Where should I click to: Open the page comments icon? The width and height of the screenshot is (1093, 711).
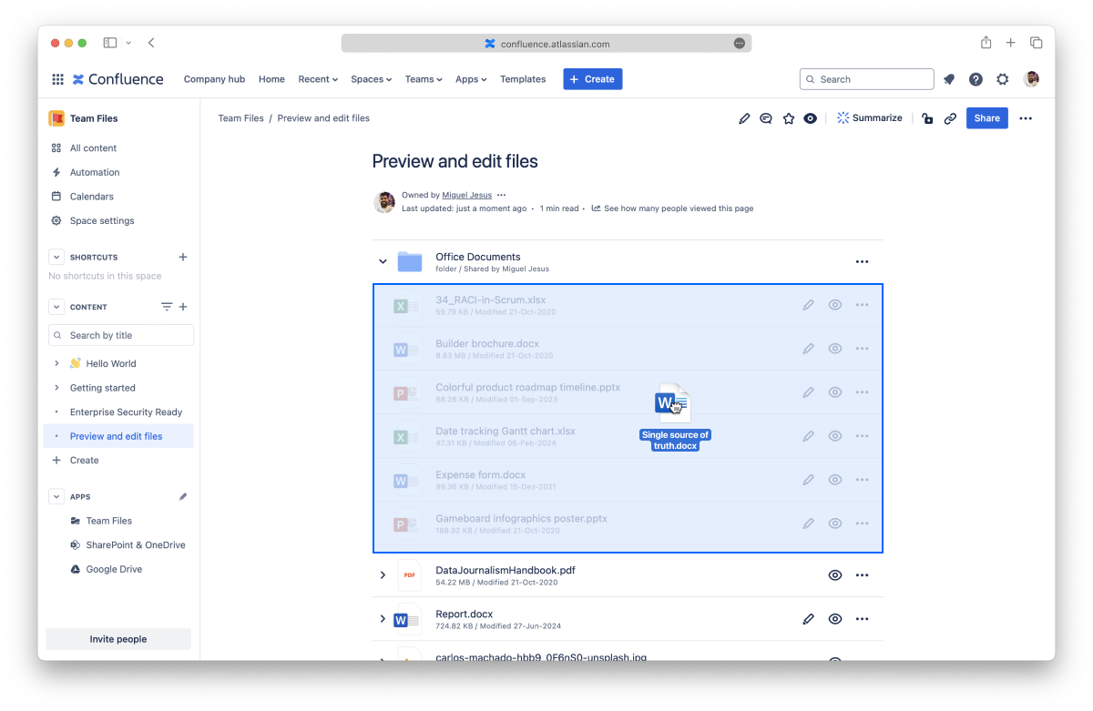pyautogui.click(x=766, y=118)
